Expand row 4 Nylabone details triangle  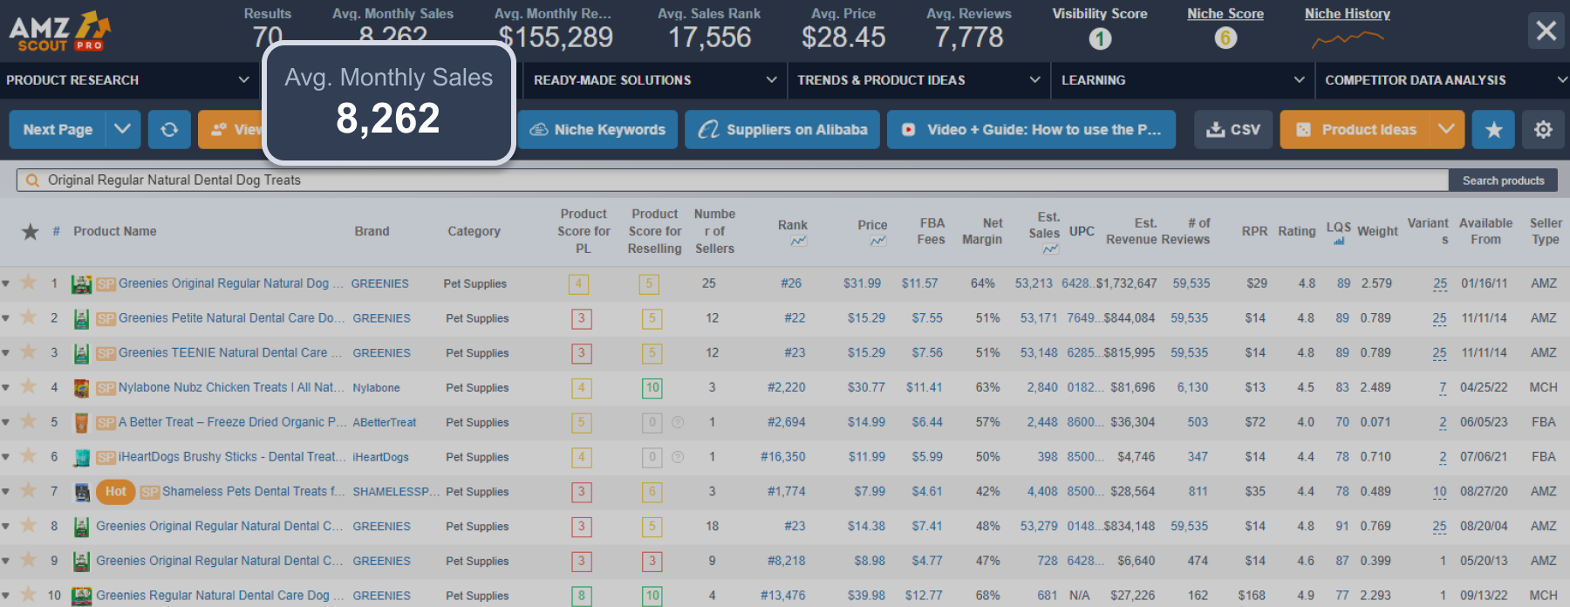tap(6, 387)
